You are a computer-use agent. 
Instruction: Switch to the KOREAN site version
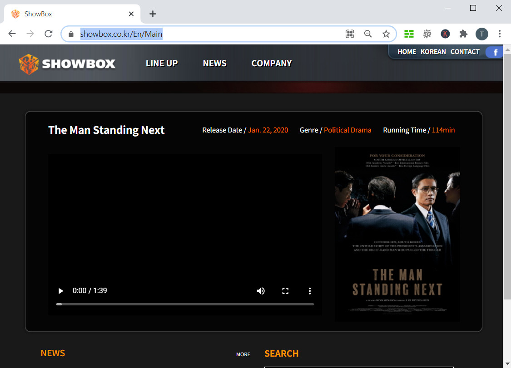(433, 52)
